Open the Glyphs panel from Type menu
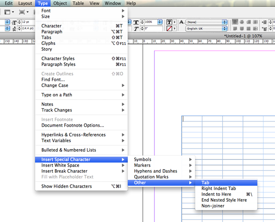This screenshot has width=275, height=222. coord(82,44)
